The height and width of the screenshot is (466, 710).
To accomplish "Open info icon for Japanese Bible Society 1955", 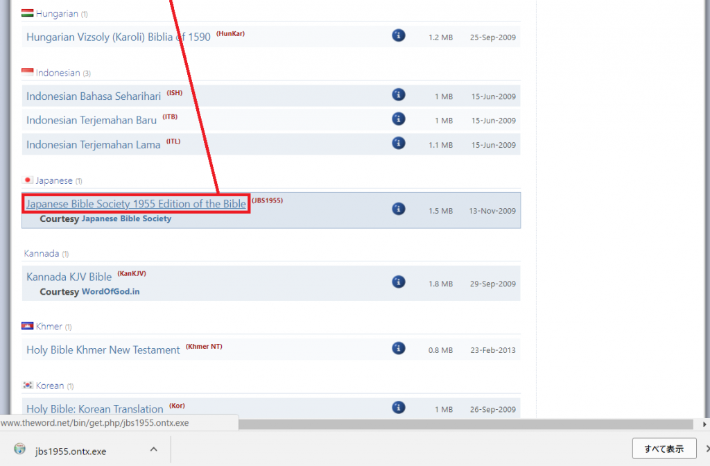I will tap(399, 209).
